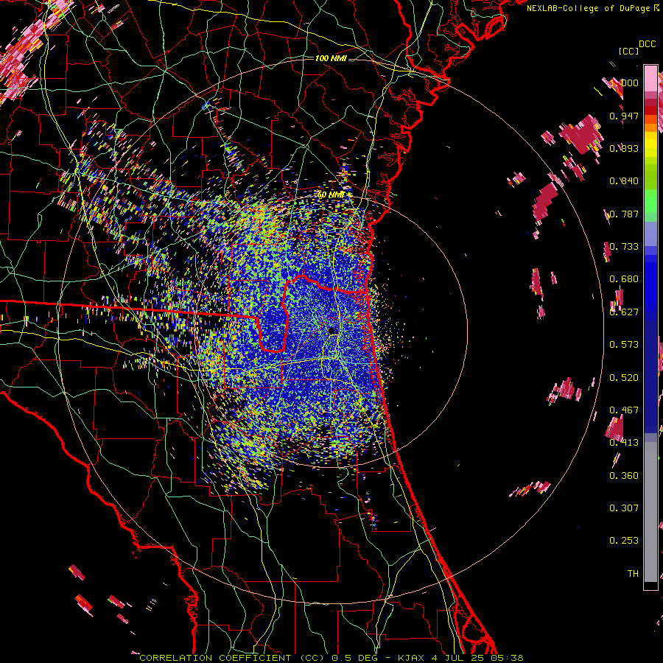Image resolution: width=663 pixels, height=663 pixels.
Task: Click the TH label on the scale
Action: click(633, 574)
